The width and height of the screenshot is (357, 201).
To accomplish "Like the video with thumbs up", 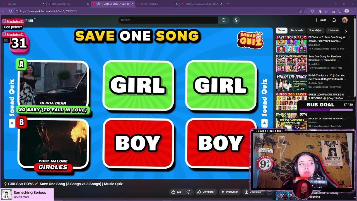I will coord(176,192).
